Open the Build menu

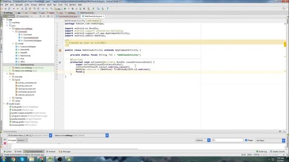tap(49, 4)
